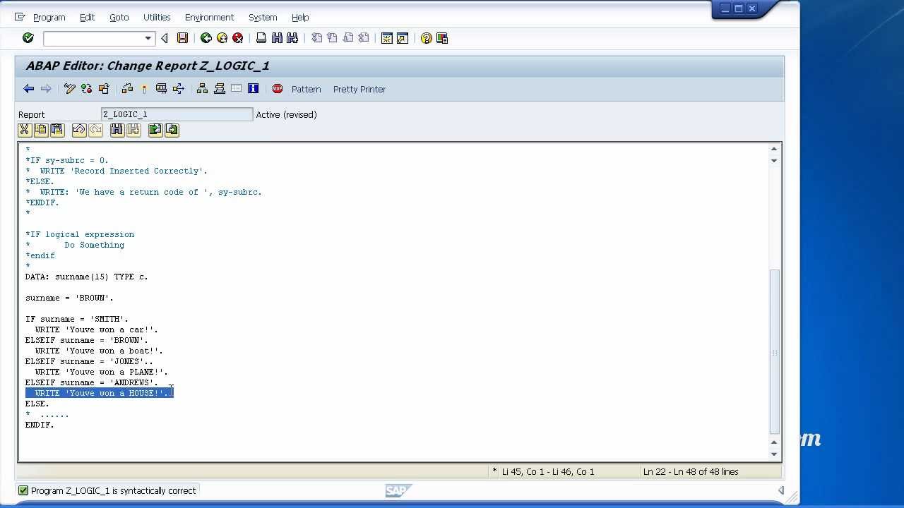Image resolution: width=904 pixels, height=508 pixels.
Task: Expand the status bar with the right triangle
Action: 780,490
